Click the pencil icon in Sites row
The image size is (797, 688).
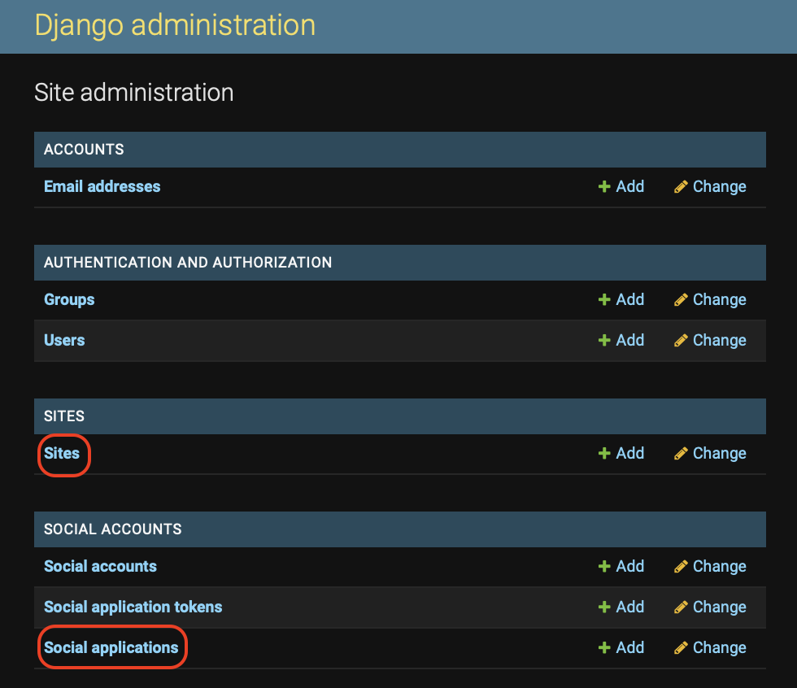tap(681, 453)
